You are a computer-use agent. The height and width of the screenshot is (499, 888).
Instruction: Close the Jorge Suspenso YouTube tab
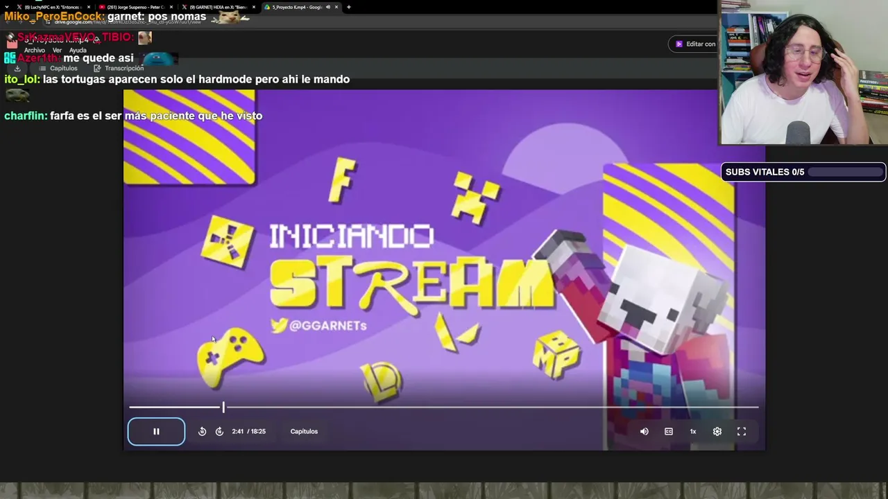click(171, 7)
